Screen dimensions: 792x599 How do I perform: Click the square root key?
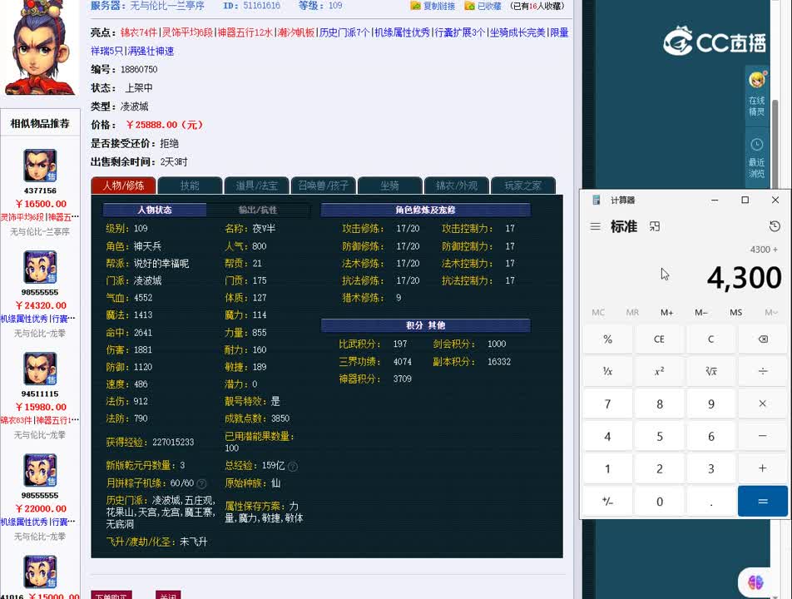(710, 371)
